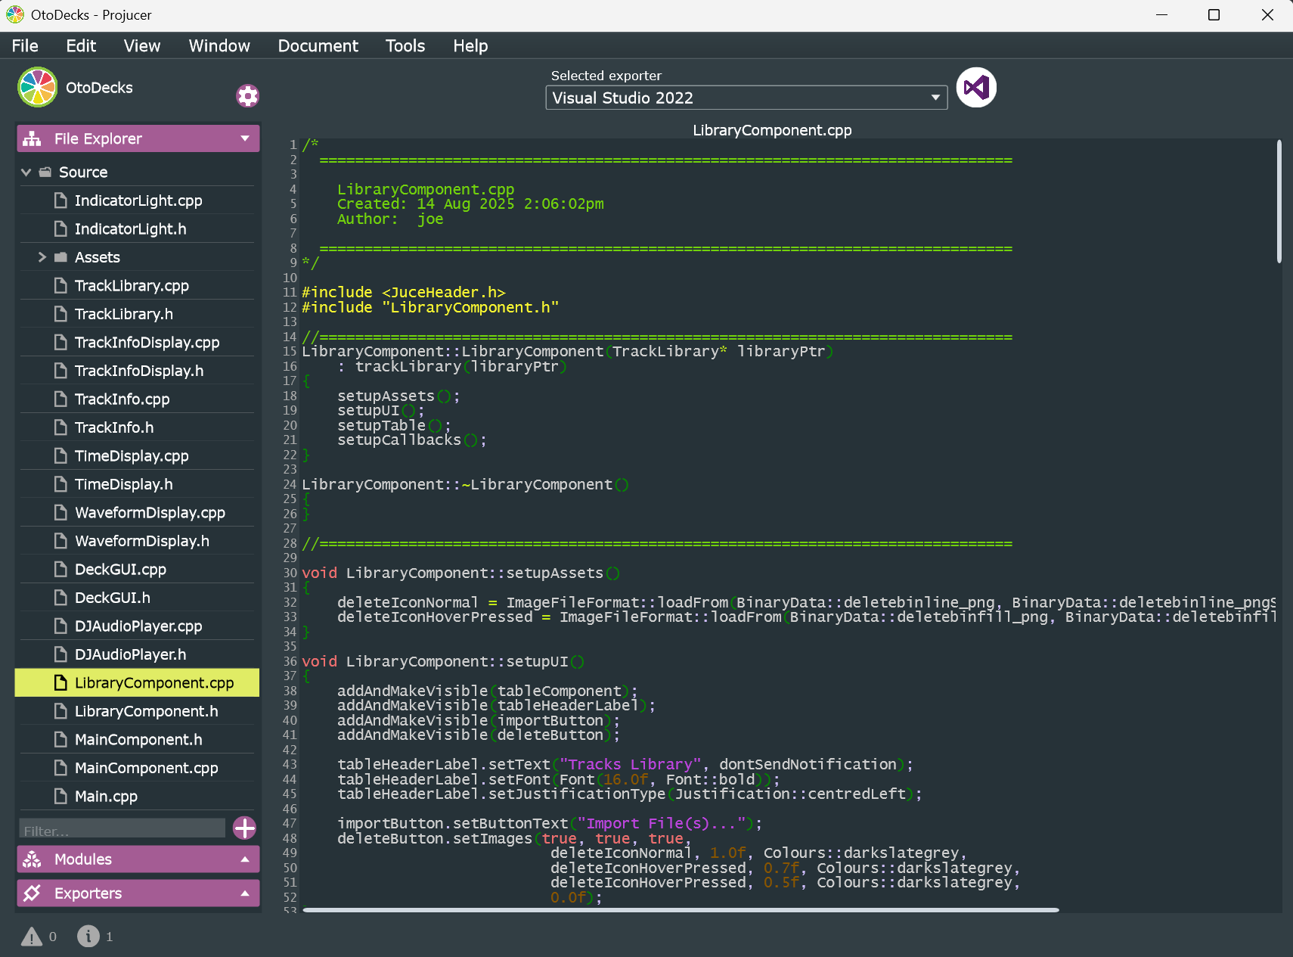The image size is (1293, 957).
Task: Click the Filter input field
Action: (x=122, y=830)
